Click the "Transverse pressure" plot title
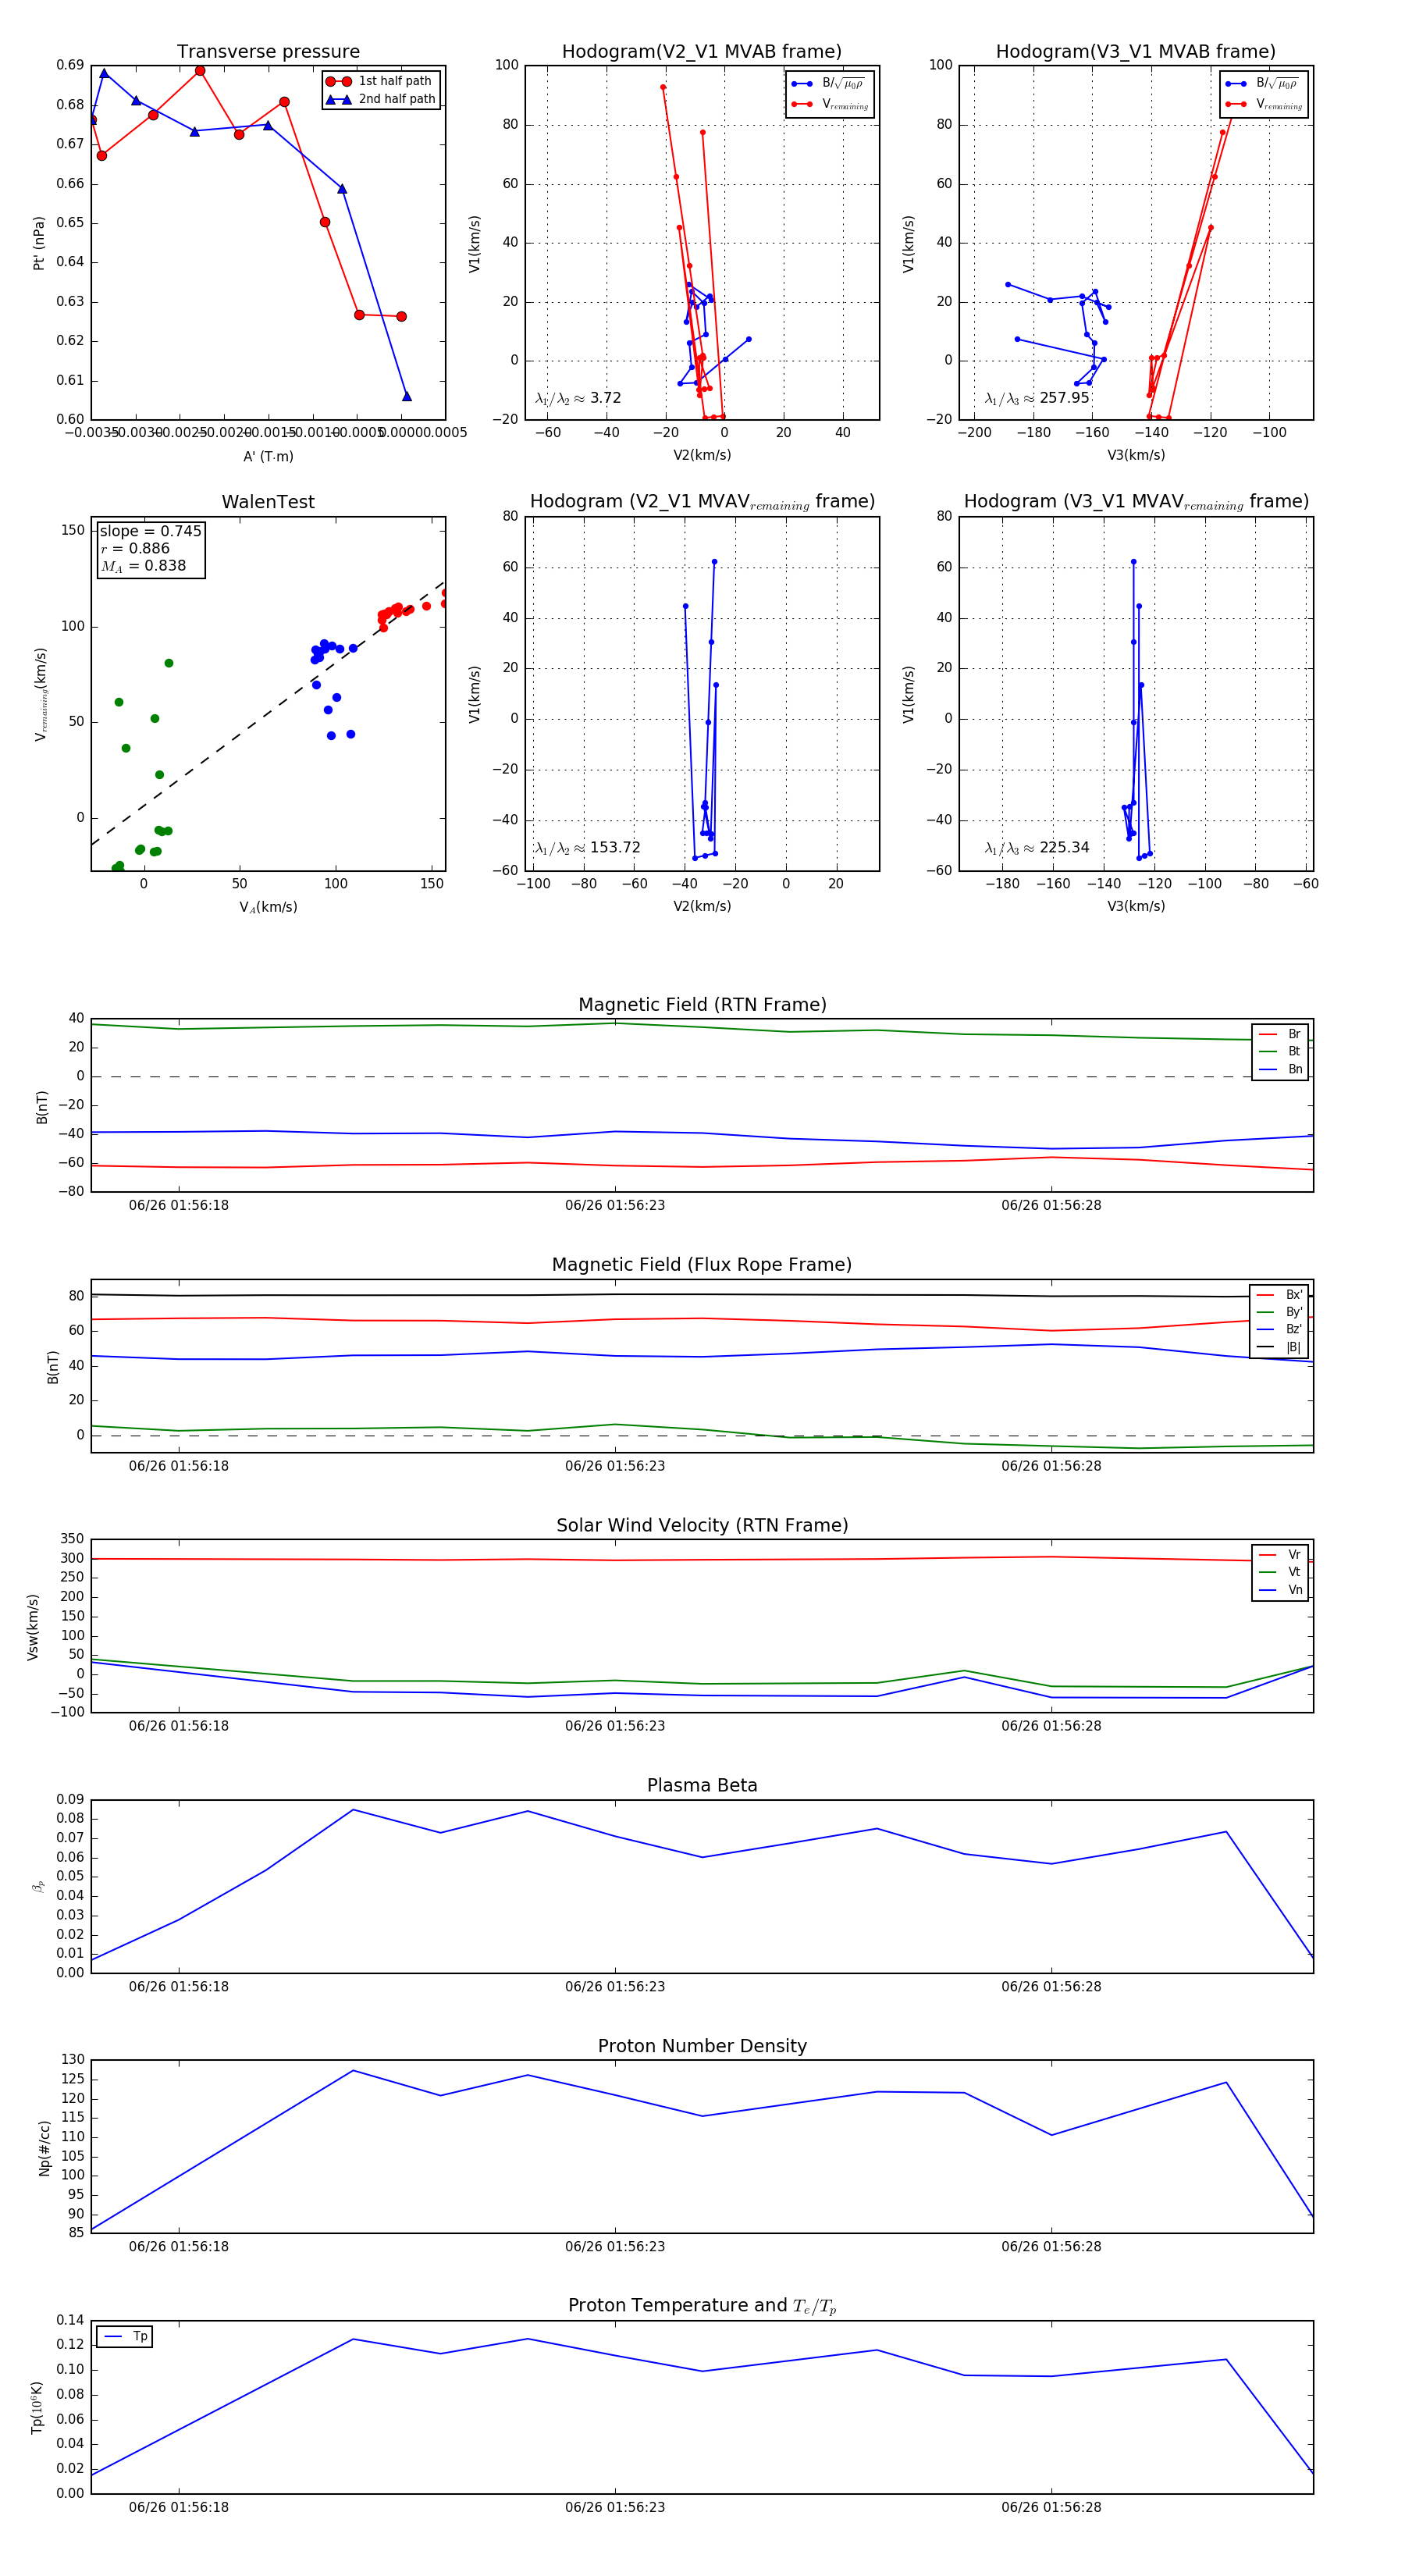The height and width of the screenshot is (2576, 1405). pos(268,51)
